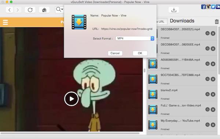
Task: Open the hamburger menu on Vine page
Action: click(x=5, y=22)
